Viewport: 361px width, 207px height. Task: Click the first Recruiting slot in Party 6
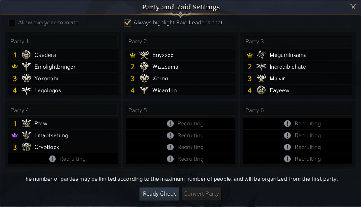coord(298,124)
